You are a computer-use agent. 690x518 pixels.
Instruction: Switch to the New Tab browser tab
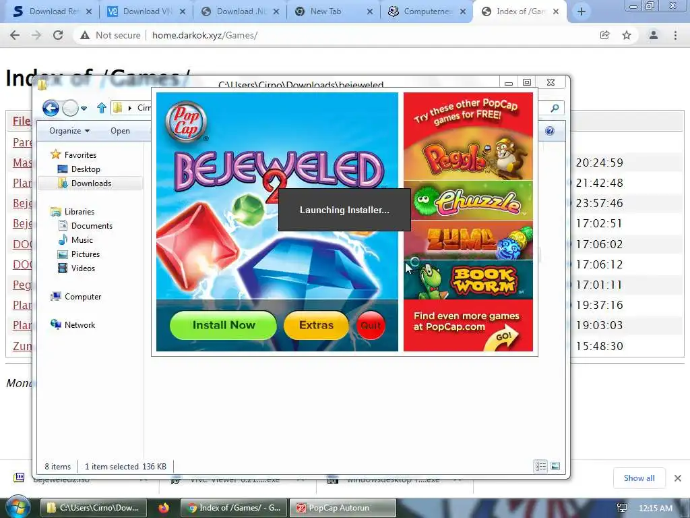pyautogui.click(x=334, y=11)
